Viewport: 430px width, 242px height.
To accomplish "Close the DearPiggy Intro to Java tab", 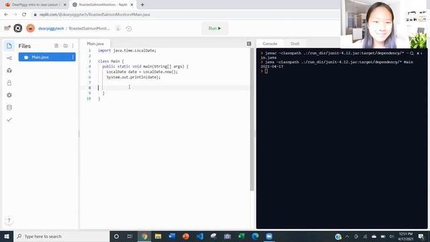I will tap(64, 5).
